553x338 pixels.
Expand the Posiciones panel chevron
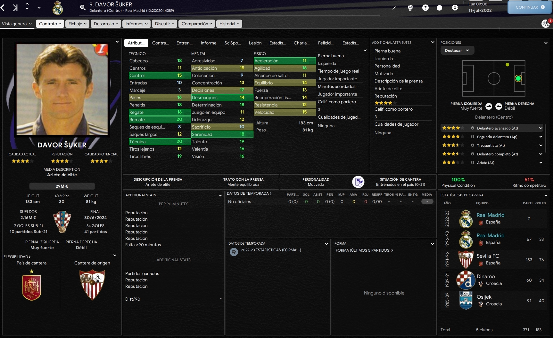click(x=546, y=43)
